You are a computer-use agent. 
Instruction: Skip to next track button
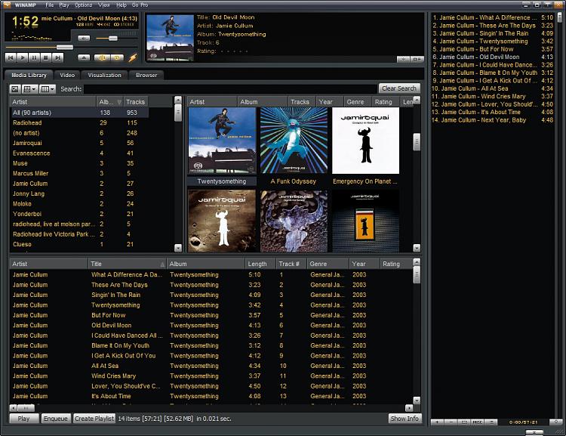click(57, 57)
